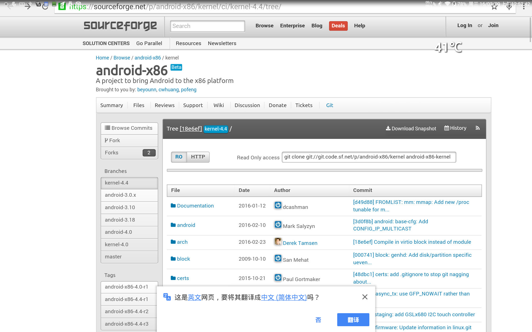Click the certs folder icon
The height and width of the screenshot is (332, 532).
(173, 278)
